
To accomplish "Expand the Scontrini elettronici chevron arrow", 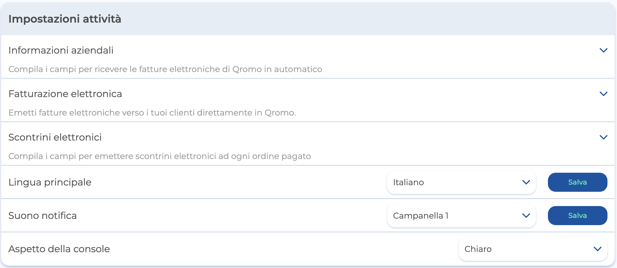I will coord(603,137).
